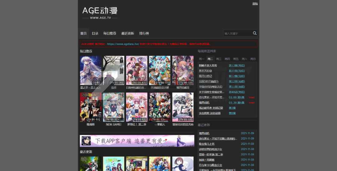337x171 pixels.
Task: Open the 目录 navigation item
Action: (x=95, y=33)
